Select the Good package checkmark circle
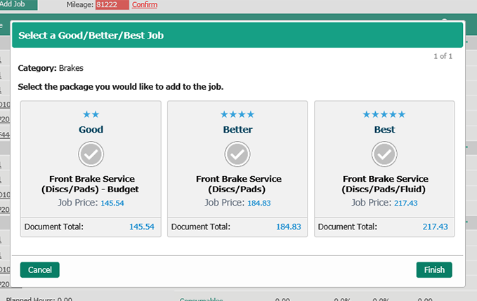477x301 pixels. click(x=91, y=153)
